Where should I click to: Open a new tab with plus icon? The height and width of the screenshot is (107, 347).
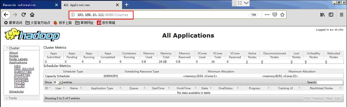click(x=126, y=5)
